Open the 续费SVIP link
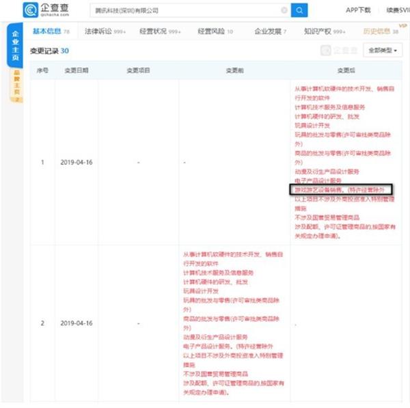Image resolution: width=410 pixels, height=408 pixels. [398, 10]
